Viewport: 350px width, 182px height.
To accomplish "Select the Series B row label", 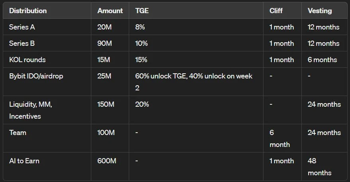I will pos(22,43).
